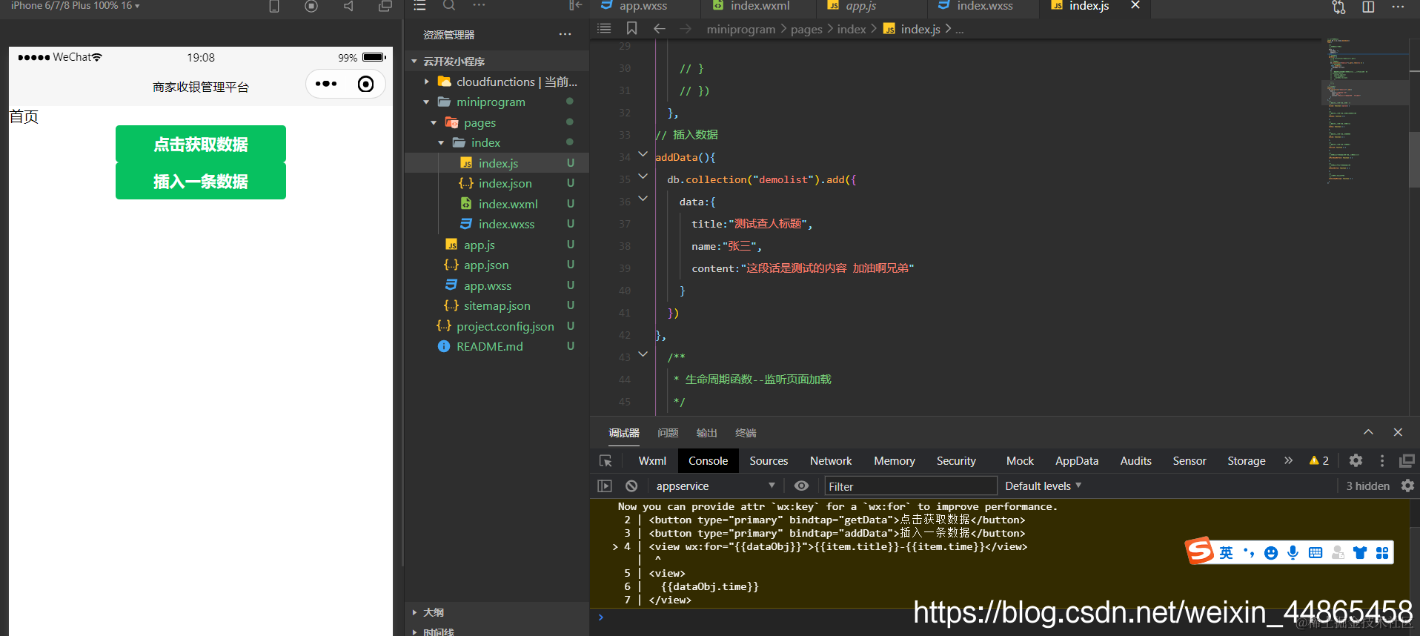The image size is (1420, 636).
Task: Click the simulator rotate device icon
Action: 274,6
